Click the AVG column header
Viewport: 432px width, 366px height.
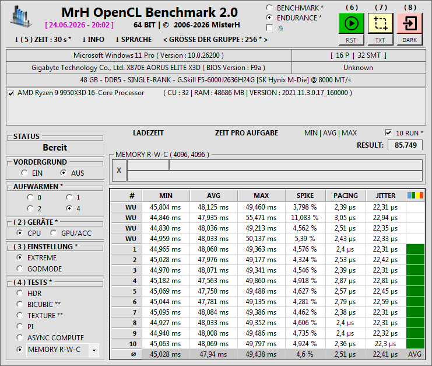pyautogui.click(x=213, y=196)
